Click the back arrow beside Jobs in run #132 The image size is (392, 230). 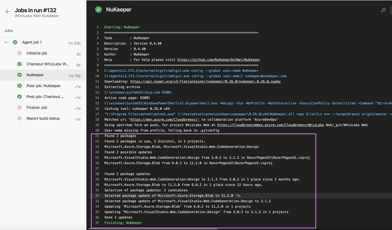pos(8,11)
